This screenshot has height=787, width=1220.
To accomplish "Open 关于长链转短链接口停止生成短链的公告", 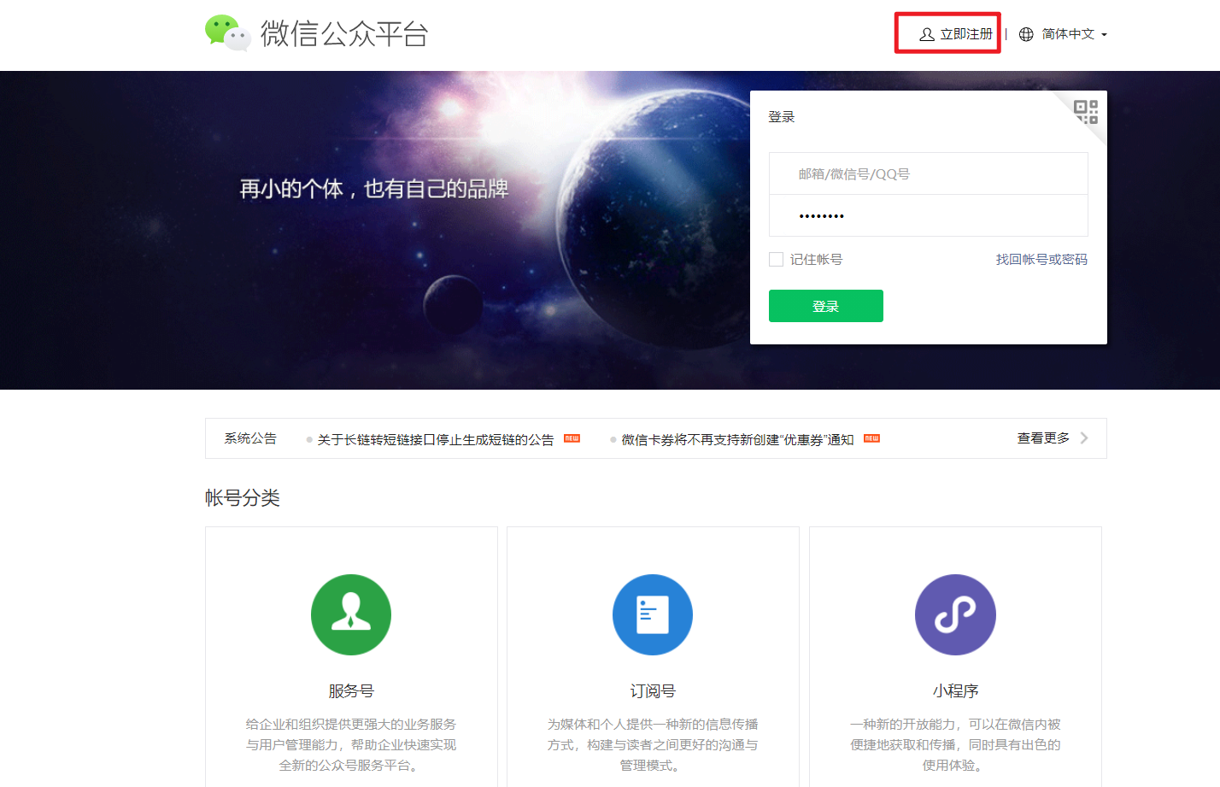I will coord(436,439).
